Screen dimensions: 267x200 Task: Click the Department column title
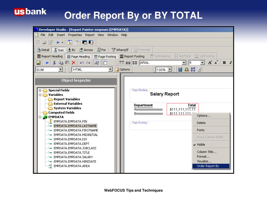click(x=143, y=105)
